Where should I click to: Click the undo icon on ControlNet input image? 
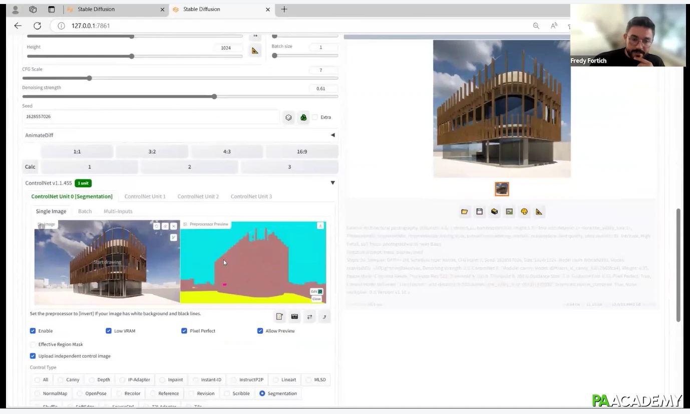[157, 226]
